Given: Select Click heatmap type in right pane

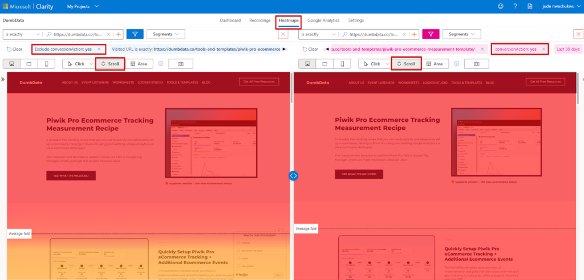Looking at the screenshot, I should [x=371, y=64].
